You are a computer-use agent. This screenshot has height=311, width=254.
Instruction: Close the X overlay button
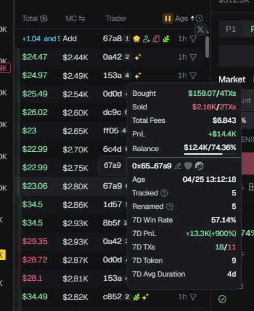[x=200, y=30]
